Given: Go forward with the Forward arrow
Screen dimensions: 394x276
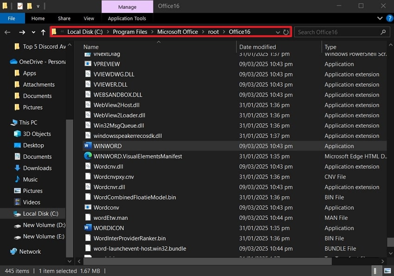Looking at the screenshot, I should tap(22, 32).
